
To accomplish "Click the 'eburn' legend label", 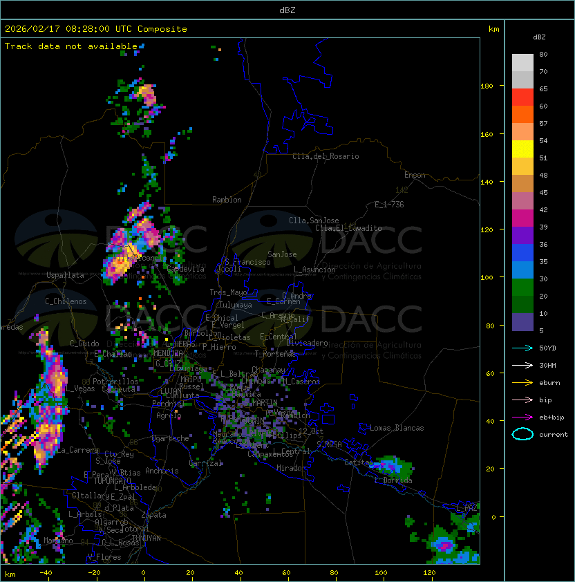I will [x=549, y=383].
